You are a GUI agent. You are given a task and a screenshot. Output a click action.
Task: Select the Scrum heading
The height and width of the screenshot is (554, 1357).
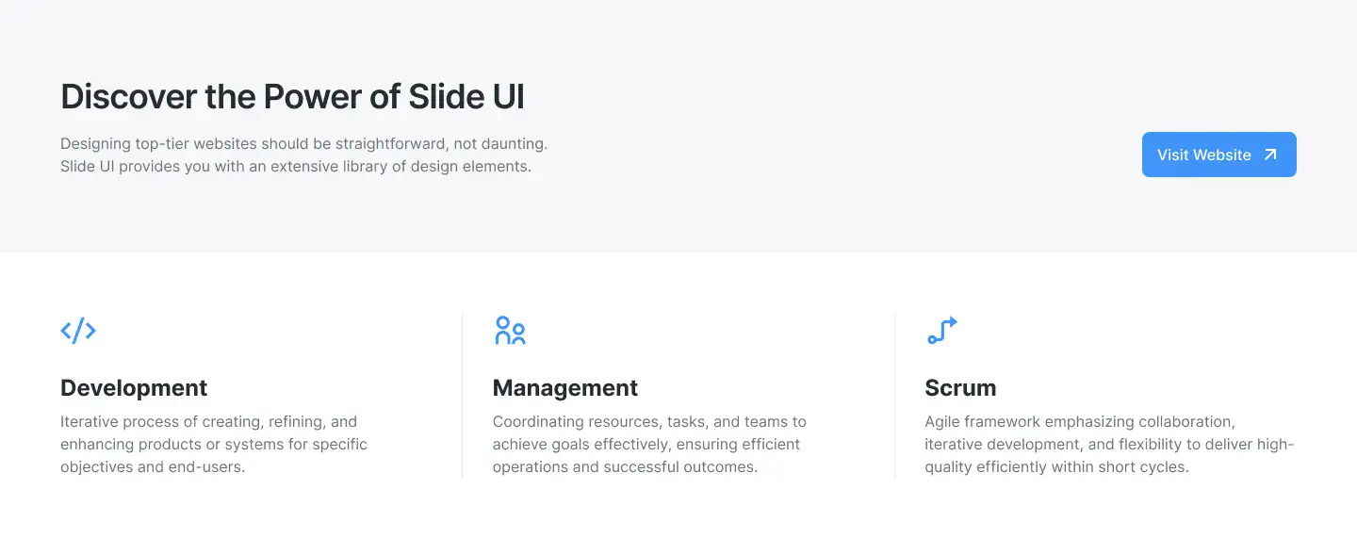960,387
